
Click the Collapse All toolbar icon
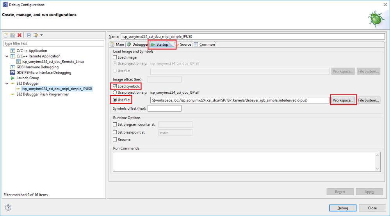pyautogui.click(x=29, y=35)
